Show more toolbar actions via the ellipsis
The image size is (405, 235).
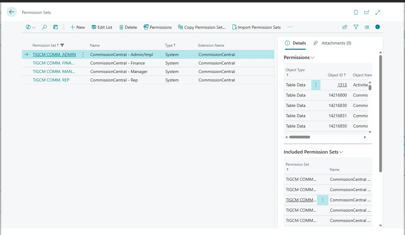pyautogui.click(x=290, y=27)
